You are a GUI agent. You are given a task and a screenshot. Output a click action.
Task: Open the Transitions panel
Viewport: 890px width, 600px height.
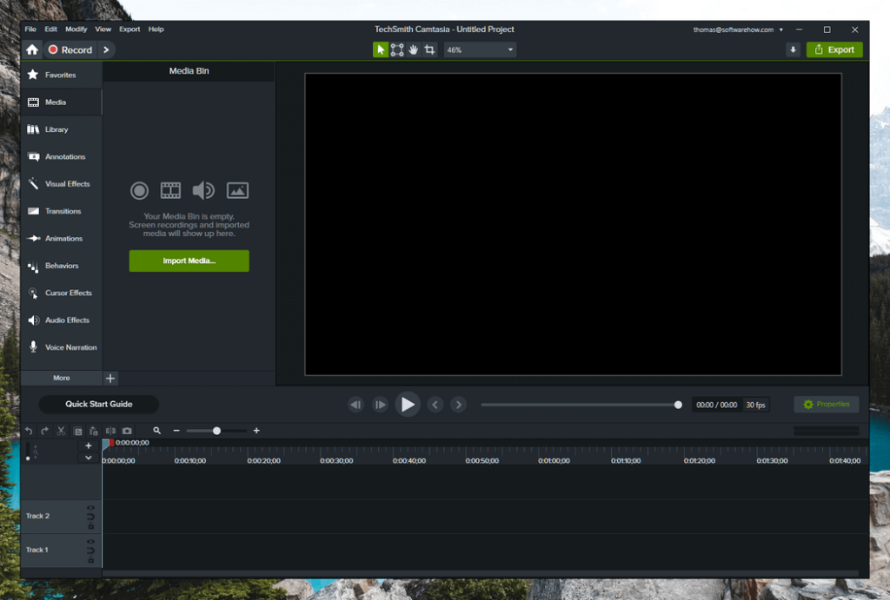[x=62, y=211]
